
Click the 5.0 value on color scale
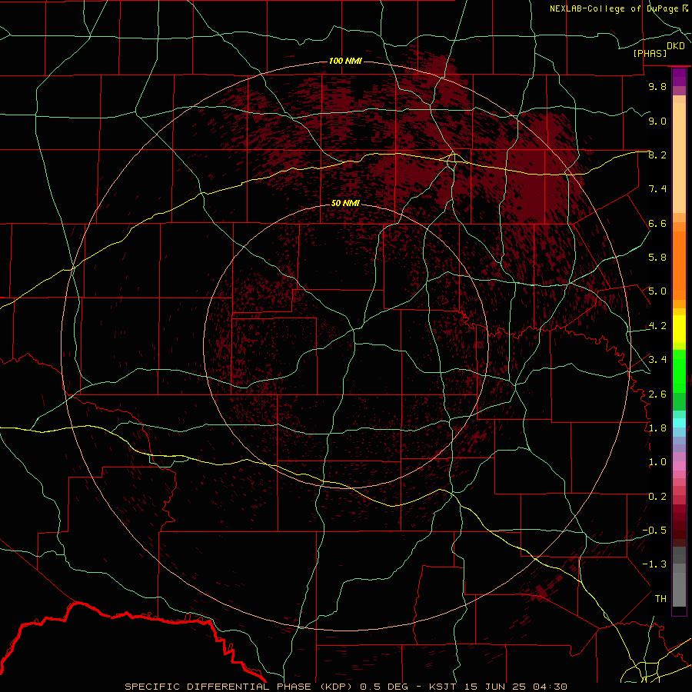tap(657, 291)
